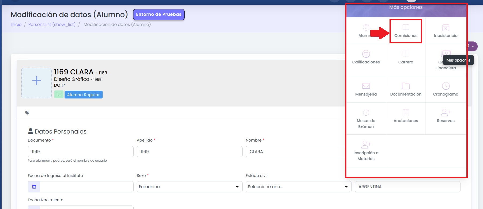Open Mesas de Exámen option
The width and height of the screenshot is (483, 209).
pyautogui.click(x=366, y=119)
